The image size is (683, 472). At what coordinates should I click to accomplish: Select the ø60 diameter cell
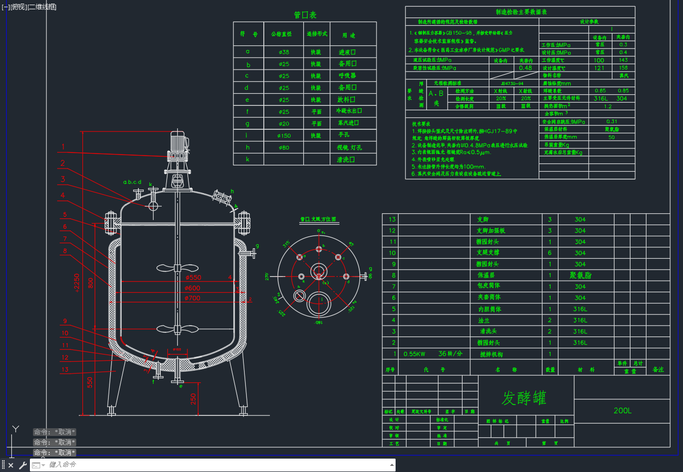(284, 148)
